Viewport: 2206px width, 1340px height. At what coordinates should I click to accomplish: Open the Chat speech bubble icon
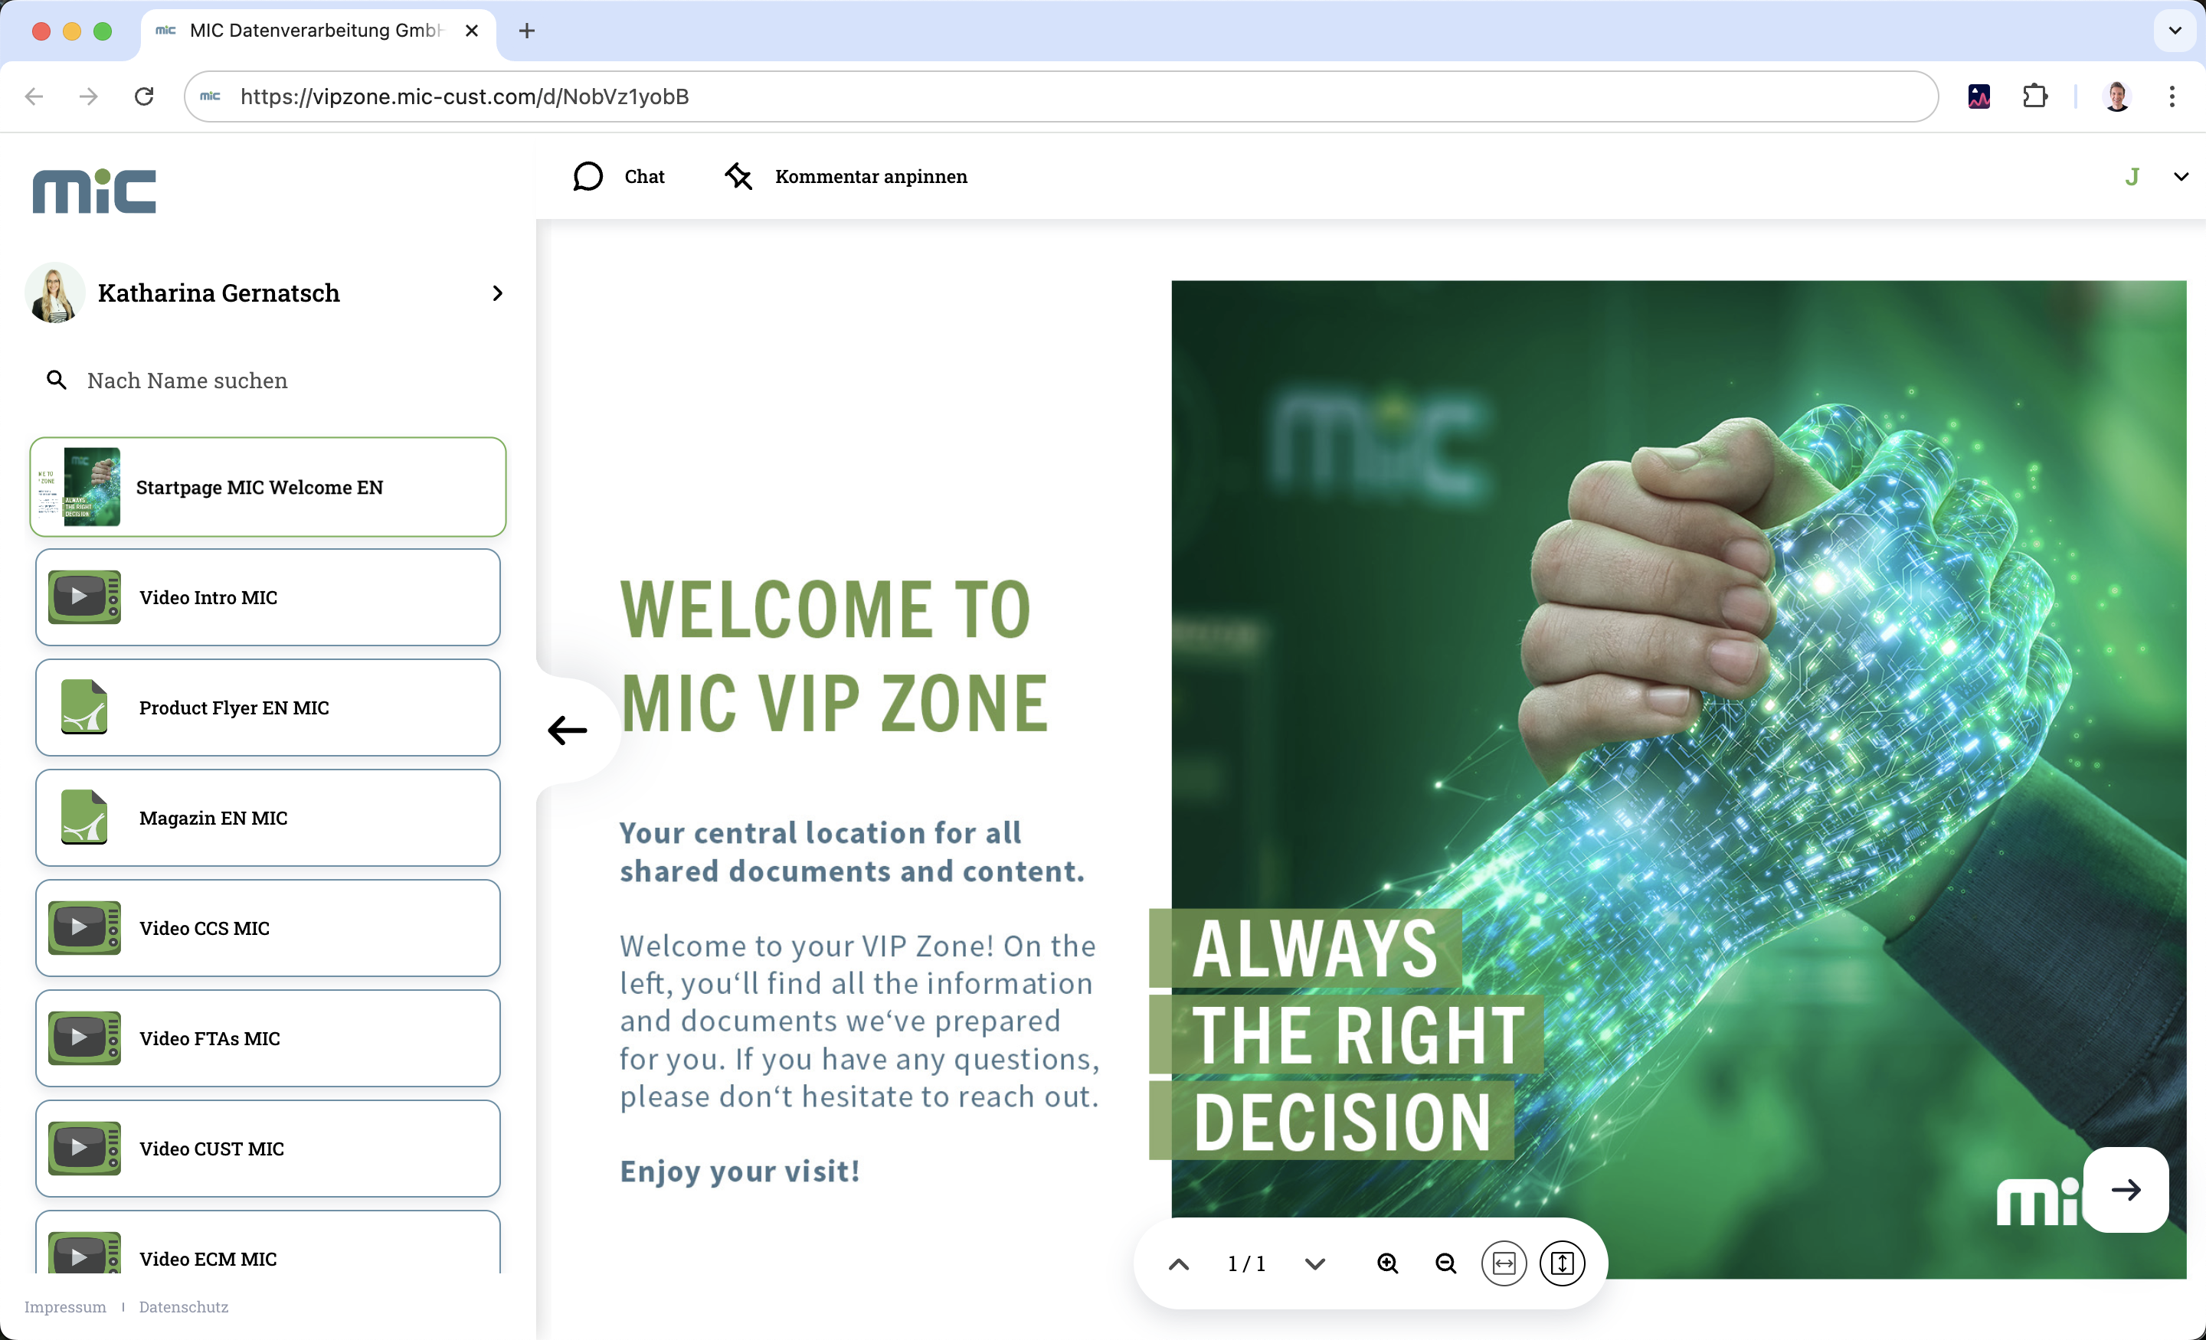click(588, 176)
